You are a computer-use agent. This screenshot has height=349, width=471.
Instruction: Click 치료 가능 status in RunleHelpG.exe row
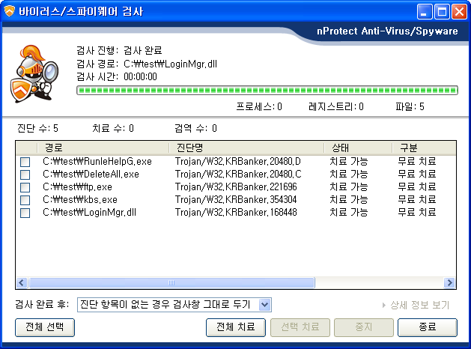click(x=349, y=162)
